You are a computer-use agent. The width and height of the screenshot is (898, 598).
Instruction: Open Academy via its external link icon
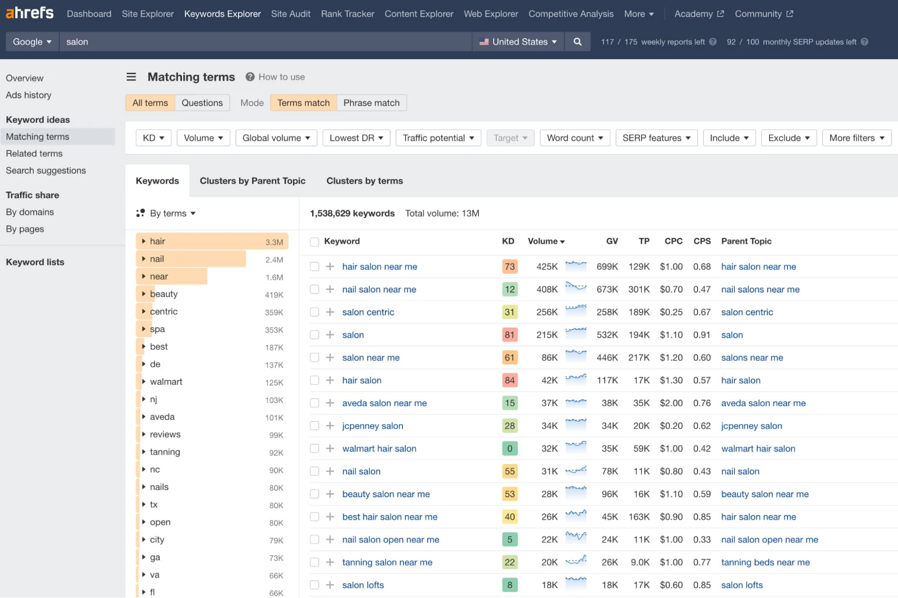pos(720,13)
